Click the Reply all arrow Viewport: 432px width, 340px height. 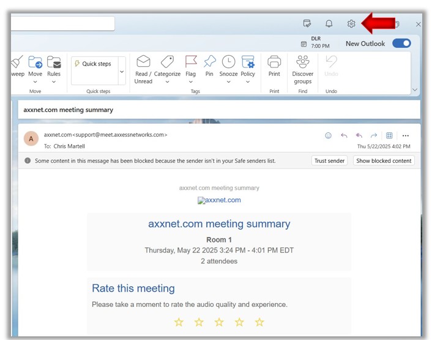pos(359,135)
